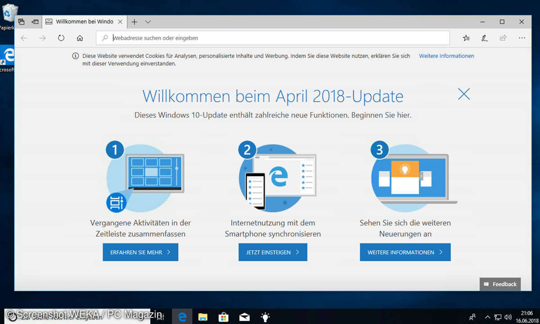Show hidden tray icons chevron
This screenshot has height=324, width=540.
(x=487, y=317)
